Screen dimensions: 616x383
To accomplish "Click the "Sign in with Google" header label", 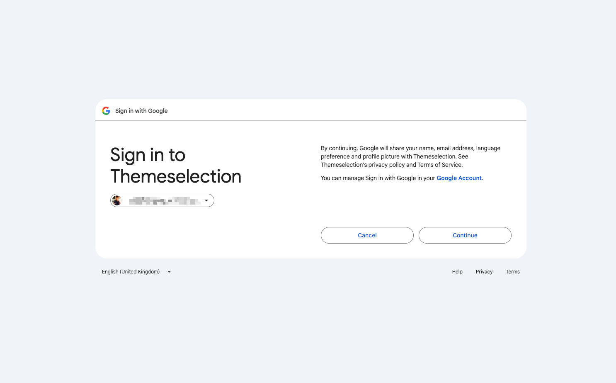I will (x=141, y=111).
